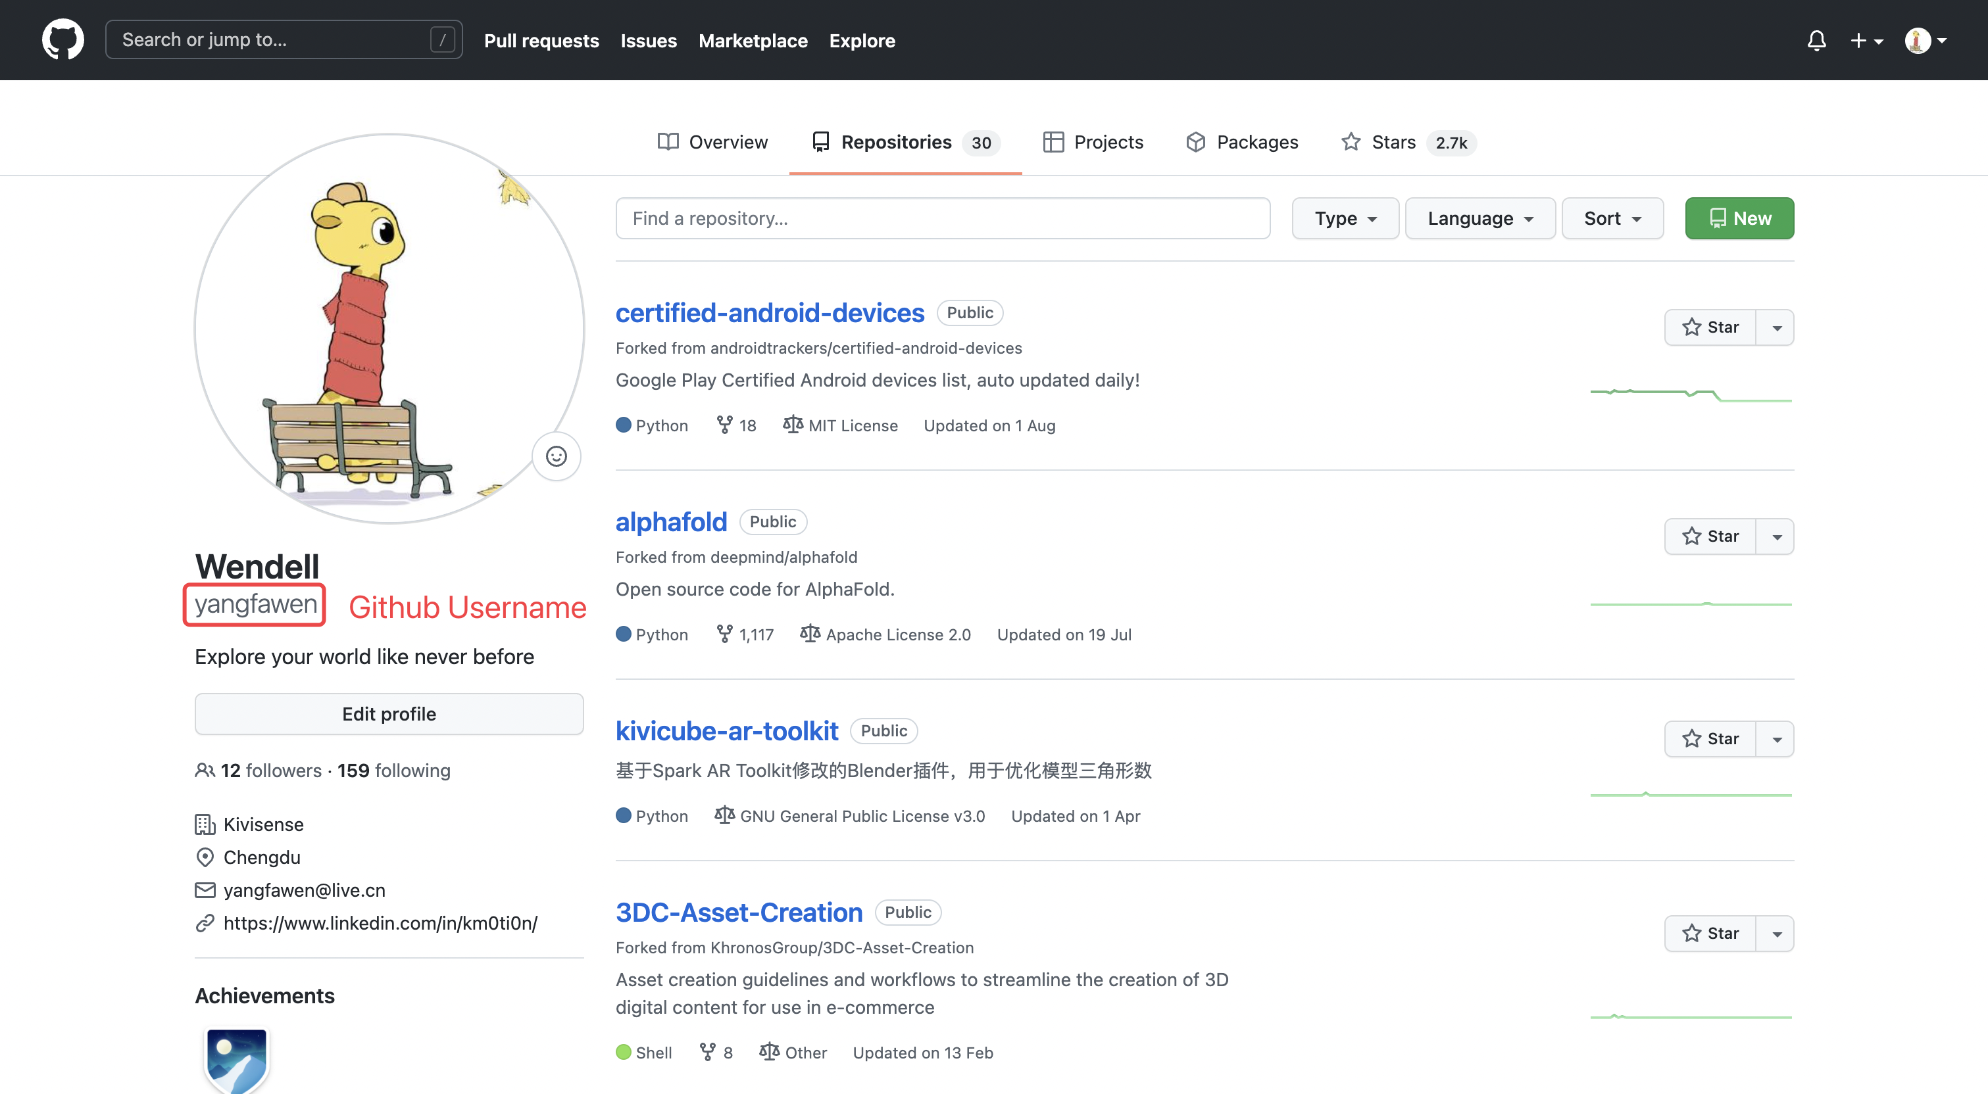Click the MIT License scale icon
Image resolution: width=1988 pixels, height=1094 pixels.
click(x=793, y=425)
